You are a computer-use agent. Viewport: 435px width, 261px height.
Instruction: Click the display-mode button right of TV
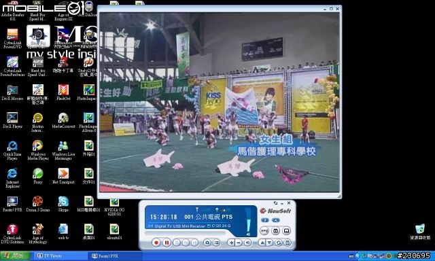(x=286, y=230)
